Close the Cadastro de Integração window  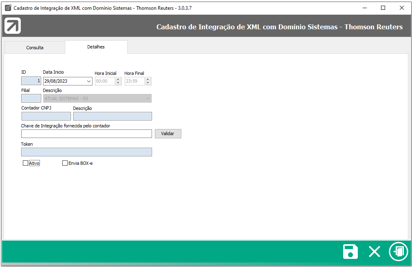pyautogui.click(x=401, y=8)
